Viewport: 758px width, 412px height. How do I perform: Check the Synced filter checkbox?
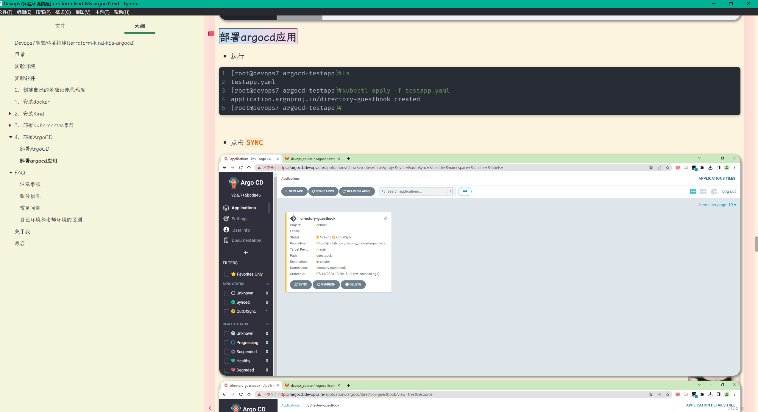point(227,302)
